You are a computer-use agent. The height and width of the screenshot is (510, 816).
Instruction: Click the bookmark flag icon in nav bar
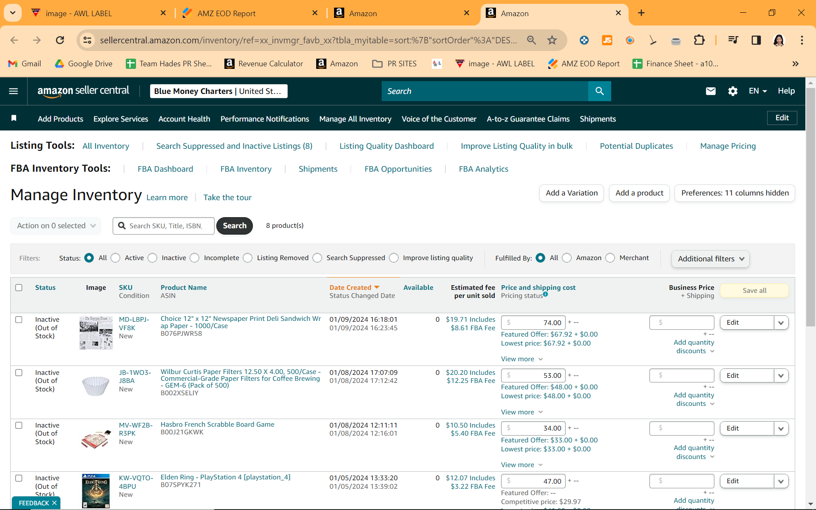14,118
